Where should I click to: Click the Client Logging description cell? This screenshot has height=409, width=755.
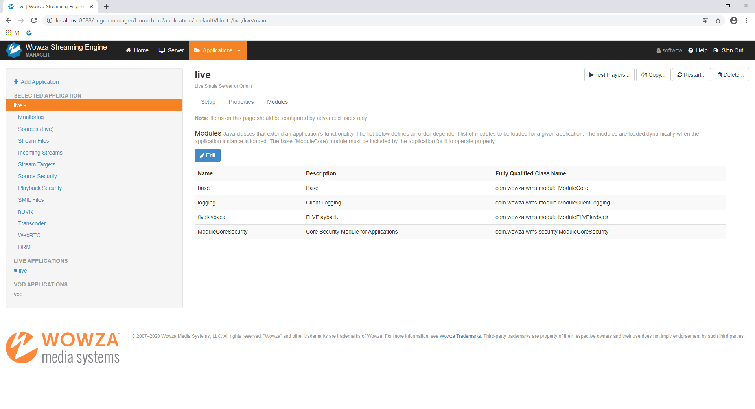(x=324, y=203)
